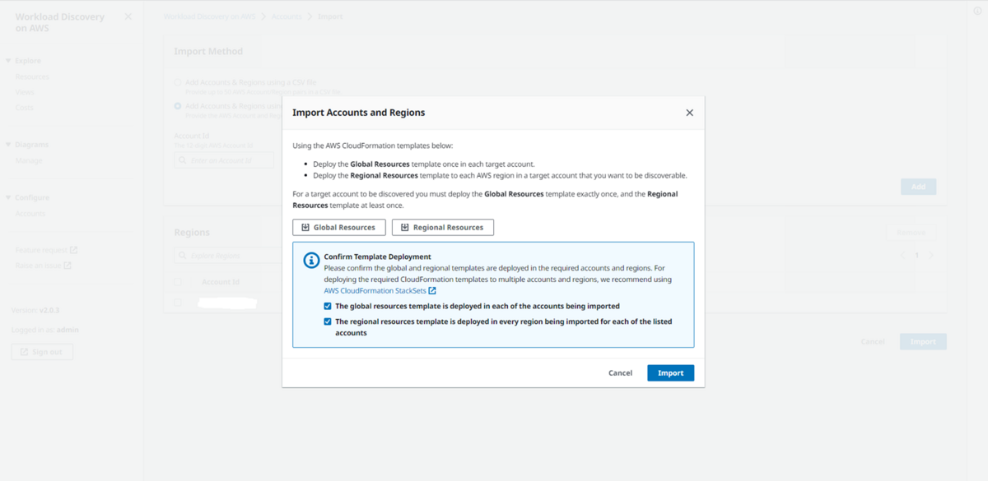
Task: Open the AWS CloudFormation StackSets link
Action: pos(375,290)
